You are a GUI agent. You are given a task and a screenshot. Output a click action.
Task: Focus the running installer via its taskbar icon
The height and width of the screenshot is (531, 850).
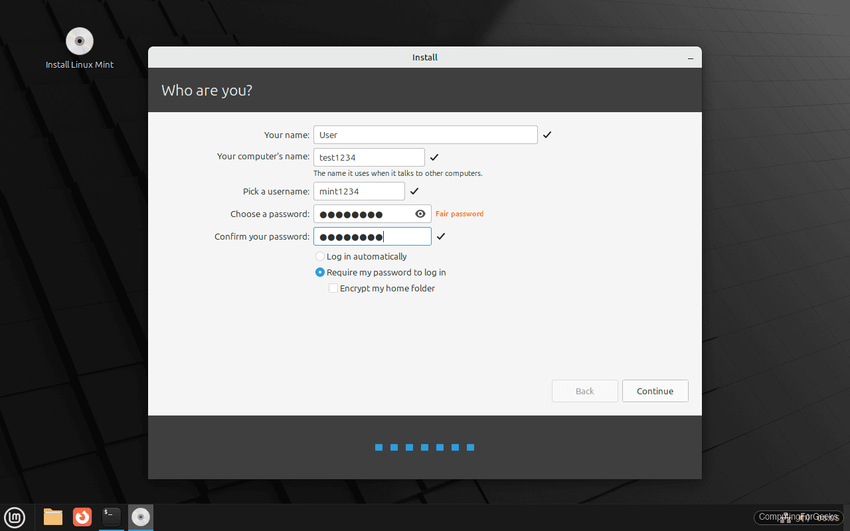140,518
